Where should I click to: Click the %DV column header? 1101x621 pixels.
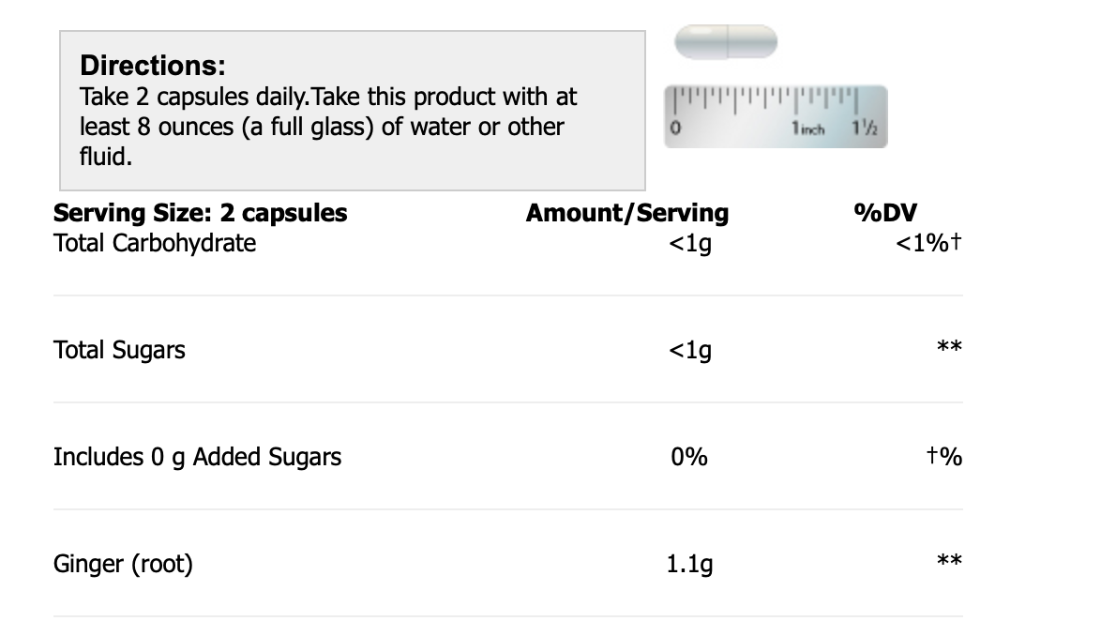tap(884, 213)
